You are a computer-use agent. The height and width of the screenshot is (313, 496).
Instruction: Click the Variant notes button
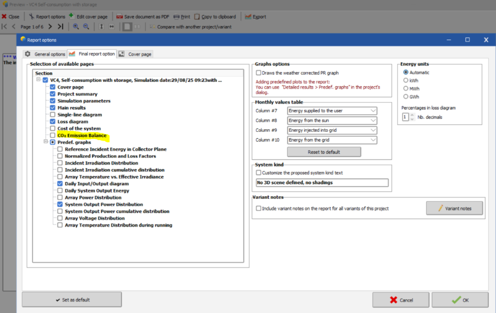click(454, 209)
